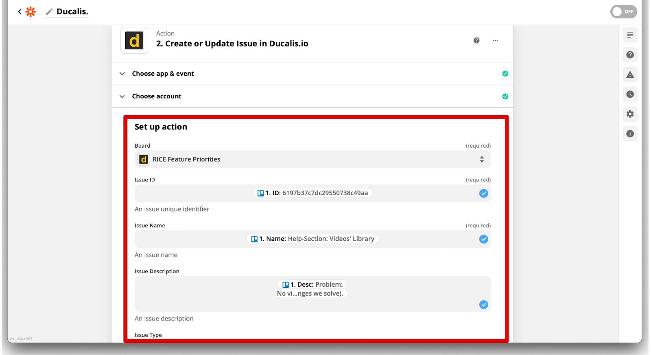The image size is (651, 355).
Task: Click into the Issue ID field
Action: [x=312, y=193]
